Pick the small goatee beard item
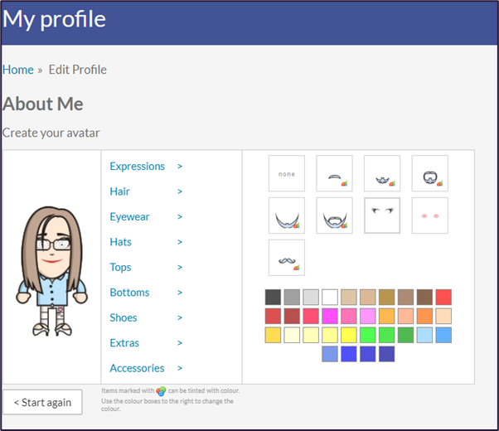499x431 pixels. click(x=382, y=173)
